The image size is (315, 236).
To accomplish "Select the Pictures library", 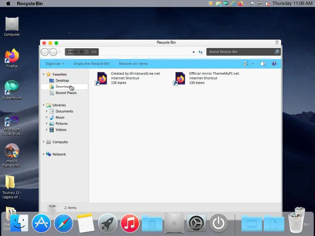I will pos(62,124).
